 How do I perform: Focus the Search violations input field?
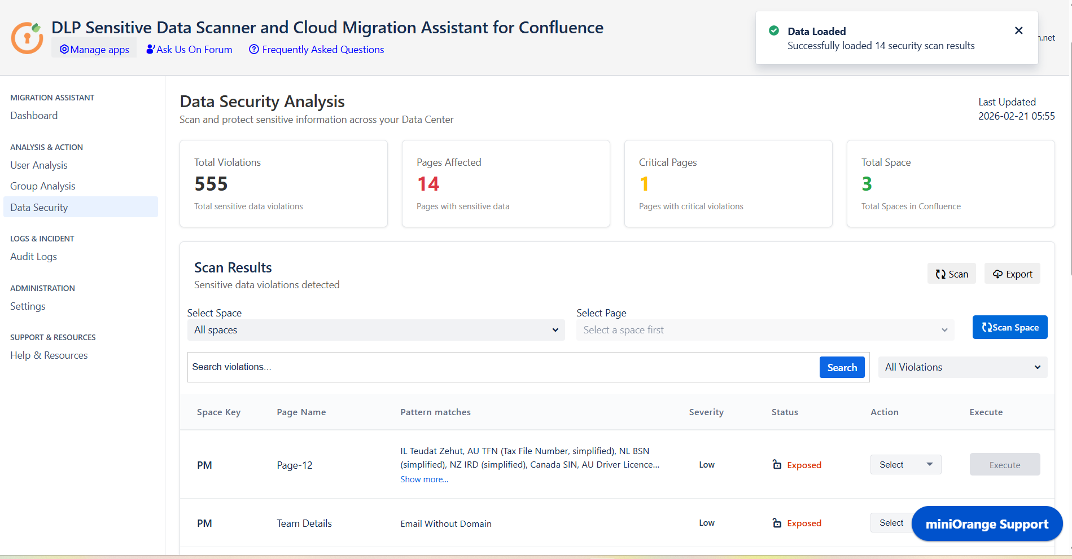click(x=503, y=367)
